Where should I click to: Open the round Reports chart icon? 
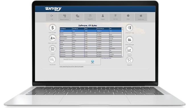click(129, 50)
